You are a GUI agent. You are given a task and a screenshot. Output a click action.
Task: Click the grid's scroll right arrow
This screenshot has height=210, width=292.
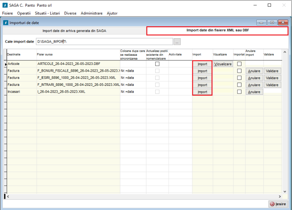280,197
